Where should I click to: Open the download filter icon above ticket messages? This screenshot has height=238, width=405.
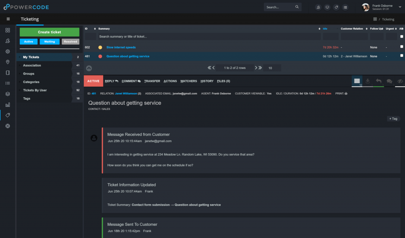368,81
